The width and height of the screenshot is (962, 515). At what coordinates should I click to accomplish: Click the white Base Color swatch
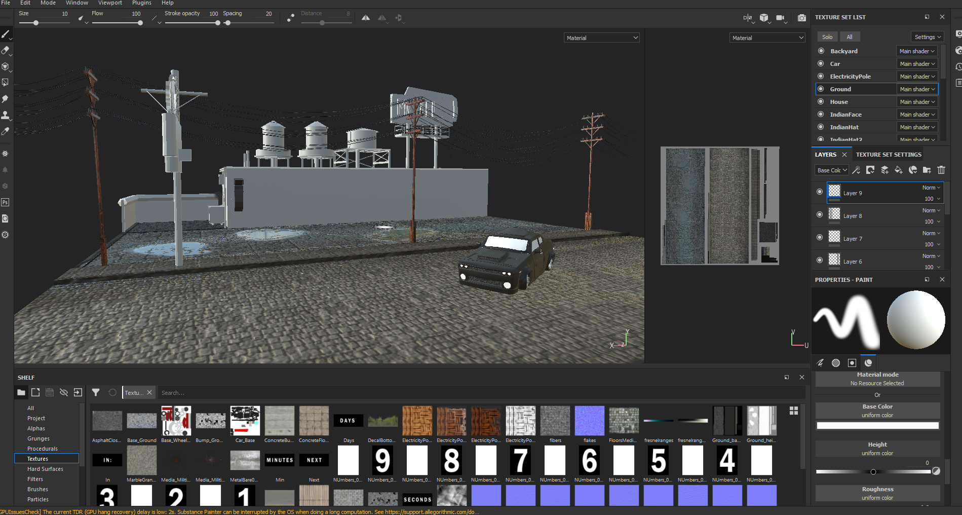click(x=877, y=426)
